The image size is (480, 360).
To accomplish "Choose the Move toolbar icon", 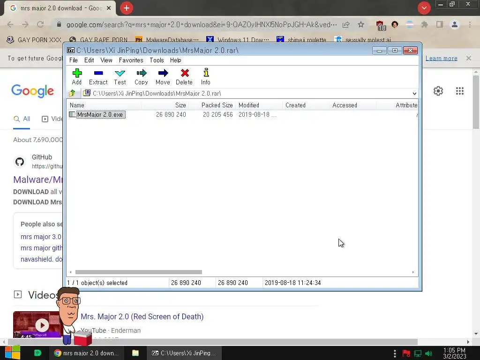I will tap(163, 76).
